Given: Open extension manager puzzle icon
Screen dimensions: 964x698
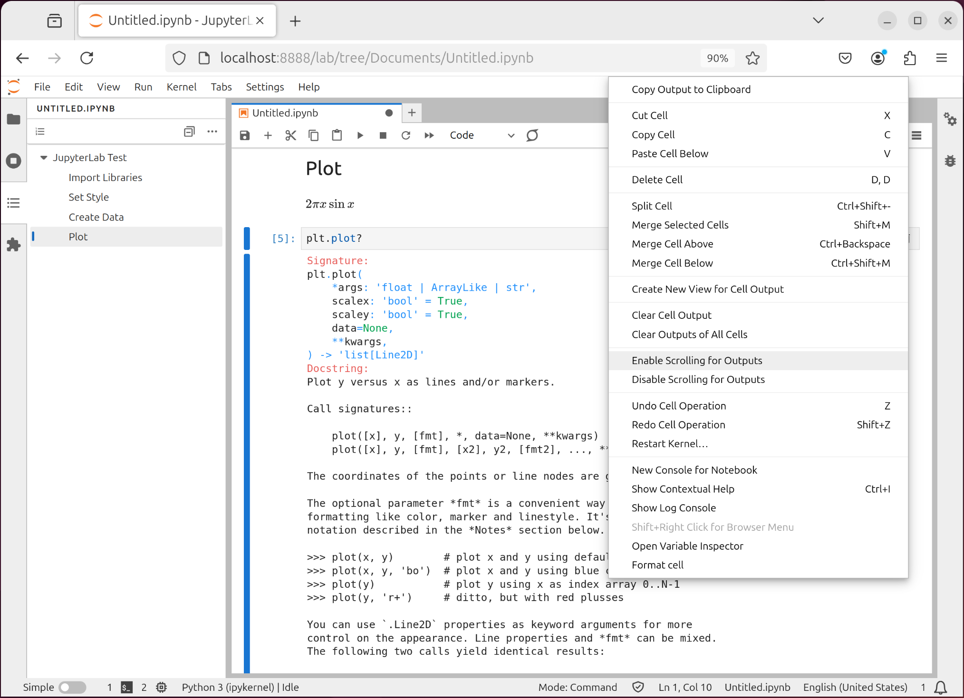Looking at the screenshot, I should pos(13,245).
